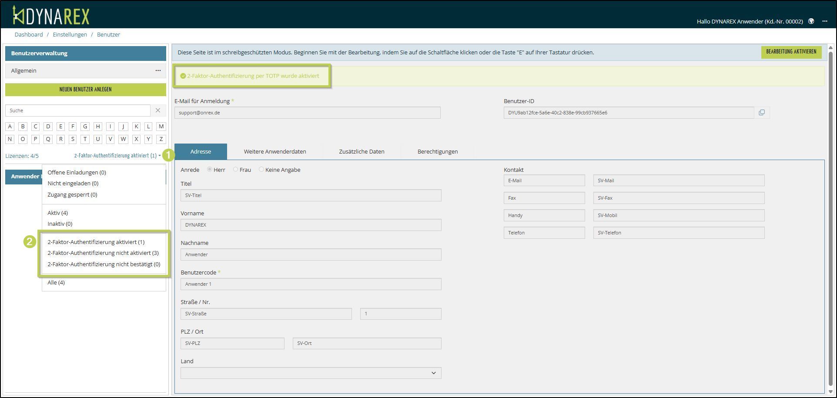Screen dimensions: 837x398
Task: Select the Herr salutation radio button
Action: tap(210, 170)
